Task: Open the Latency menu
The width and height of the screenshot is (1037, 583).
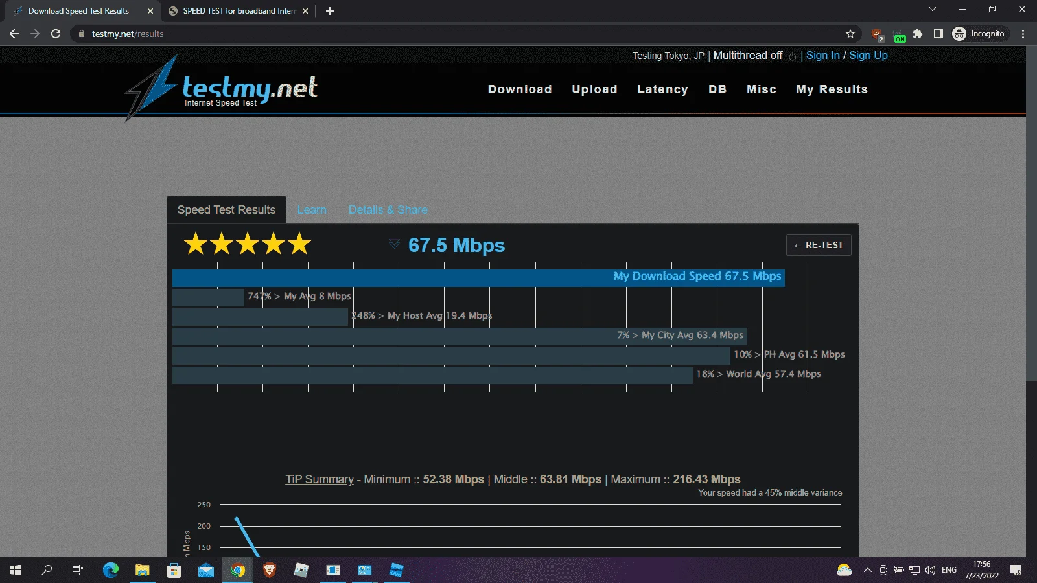Action: (662, 89)
